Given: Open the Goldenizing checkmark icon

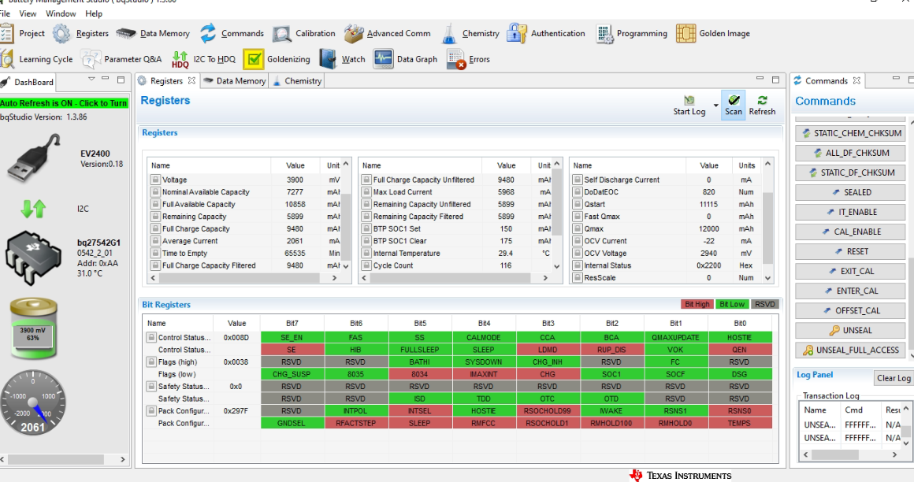Looking at the screenshot, I should click(254, 59).
